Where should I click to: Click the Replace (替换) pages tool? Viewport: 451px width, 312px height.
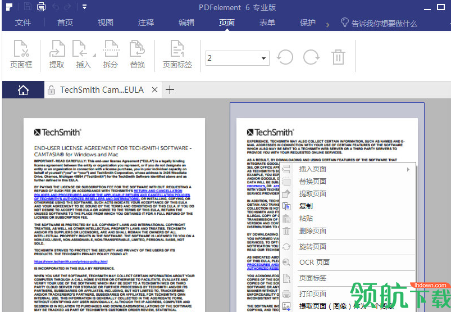click(138, 55)
